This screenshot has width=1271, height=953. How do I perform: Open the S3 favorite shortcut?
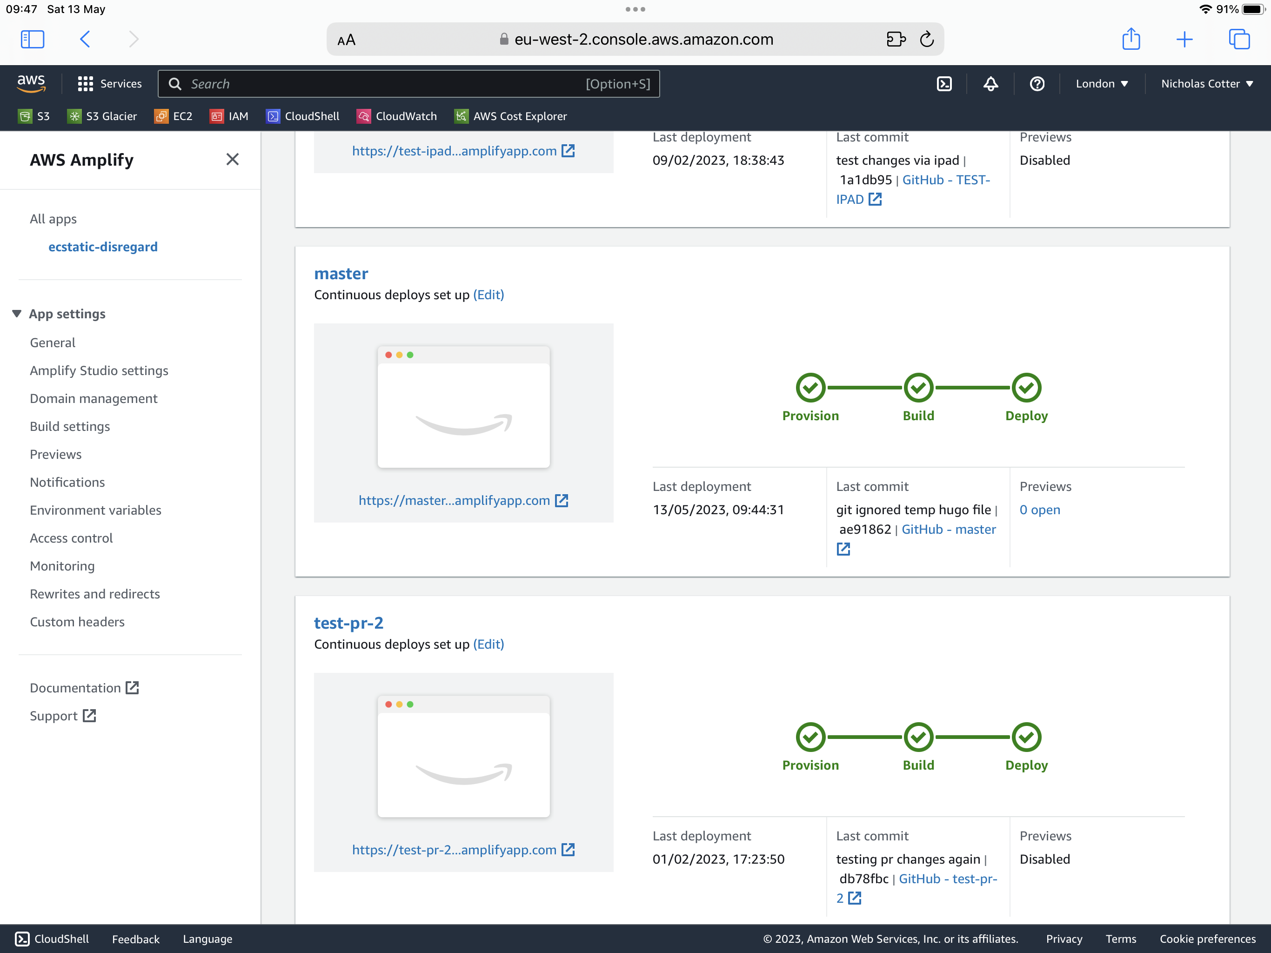point(34,116)
